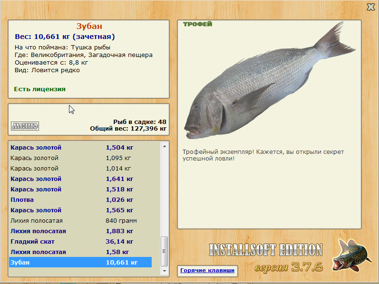Viewport: 379px width, 284px height.
Task: Select highlighted Зубан 10,661 кг row
Action: coord(80,262)
